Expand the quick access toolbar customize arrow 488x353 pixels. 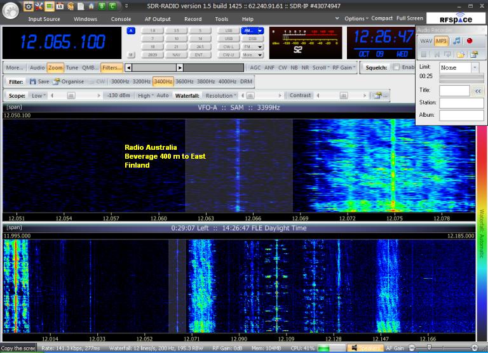(x=126, y=6)
